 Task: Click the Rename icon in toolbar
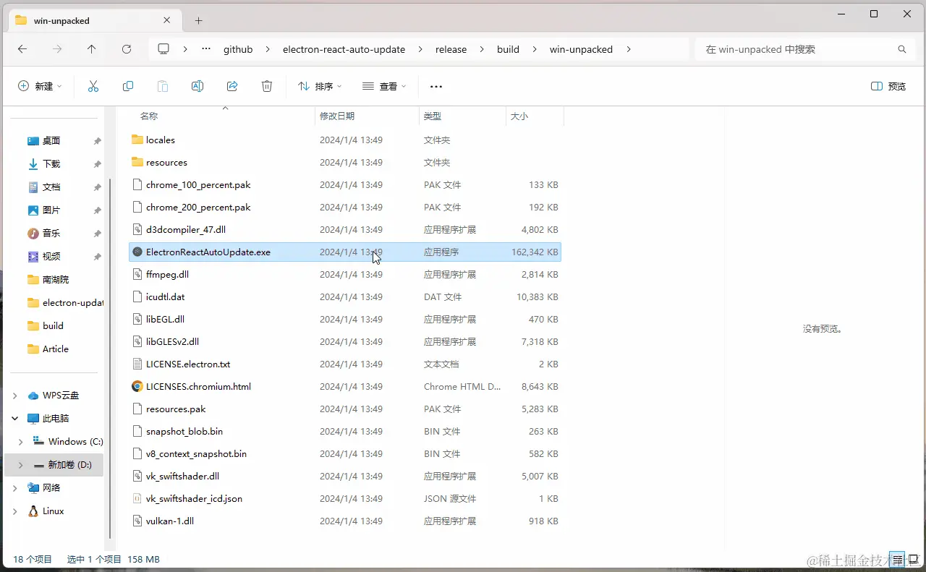pyautogui.click(x=197, y=86)
